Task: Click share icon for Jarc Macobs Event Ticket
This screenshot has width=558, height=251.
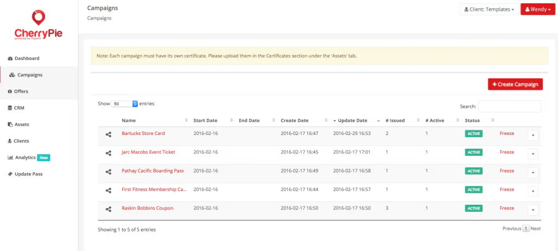Action: (108, 153)
